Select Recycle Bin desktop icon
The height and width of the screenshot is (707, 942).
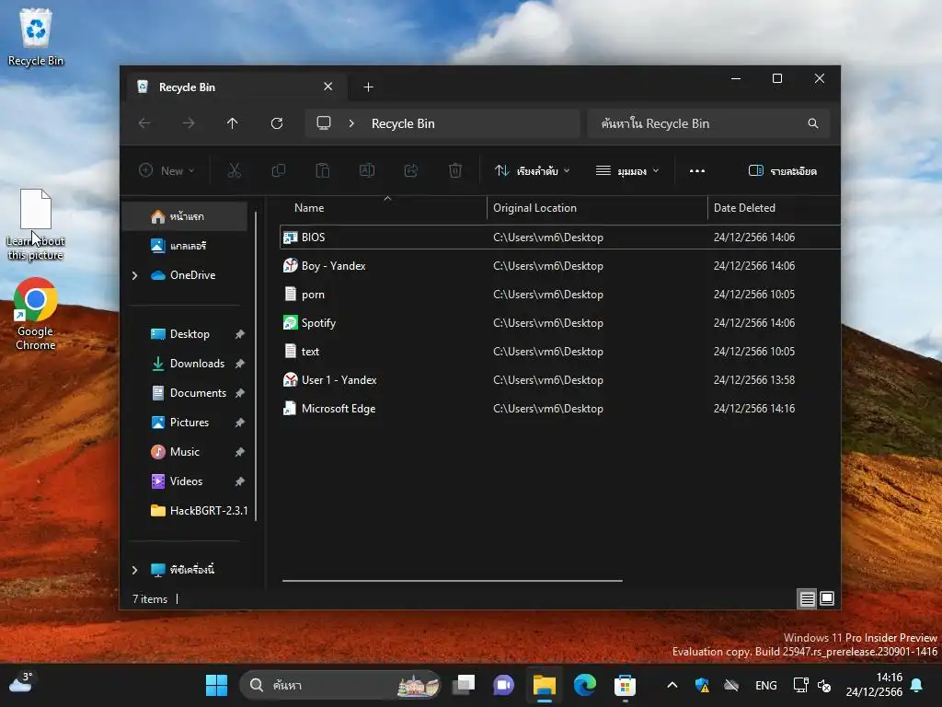(36, 37)
